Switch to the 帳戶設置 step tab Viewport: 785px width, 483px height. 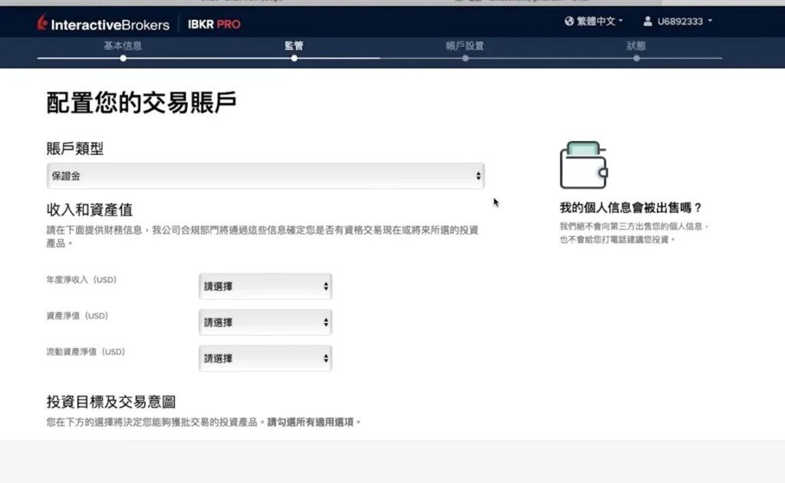point(465,45)
